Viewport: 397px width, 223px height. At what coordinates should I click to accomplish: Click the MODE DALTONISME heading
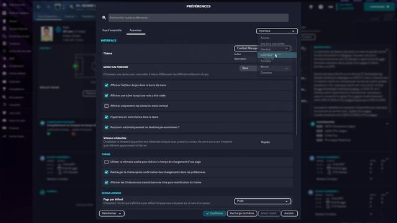[116, 68]
